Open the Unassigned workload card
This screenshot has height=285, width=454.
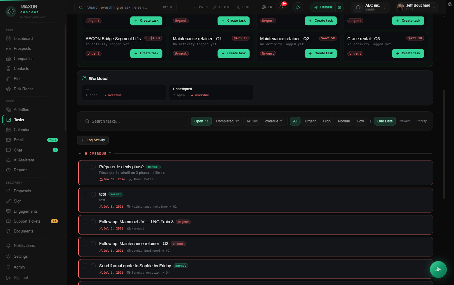(211, 92)
